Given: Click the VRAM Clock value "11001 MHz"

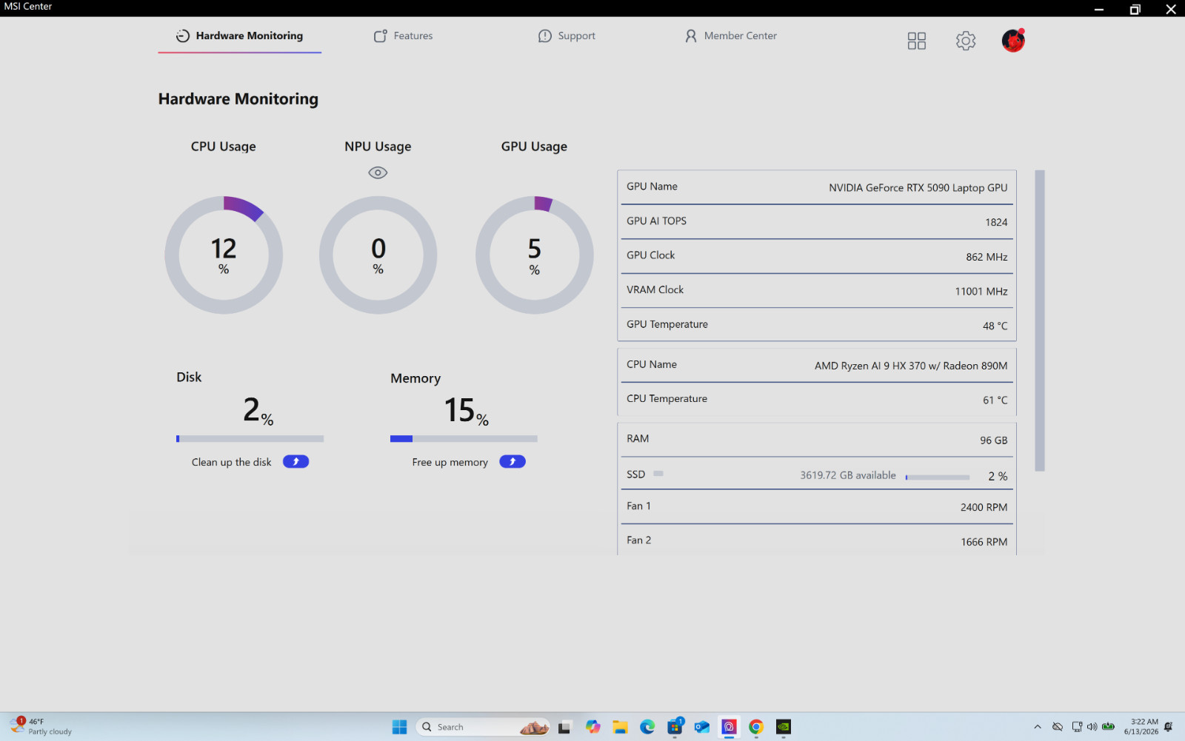Looking at the screenshot, I should pos(981,292).
